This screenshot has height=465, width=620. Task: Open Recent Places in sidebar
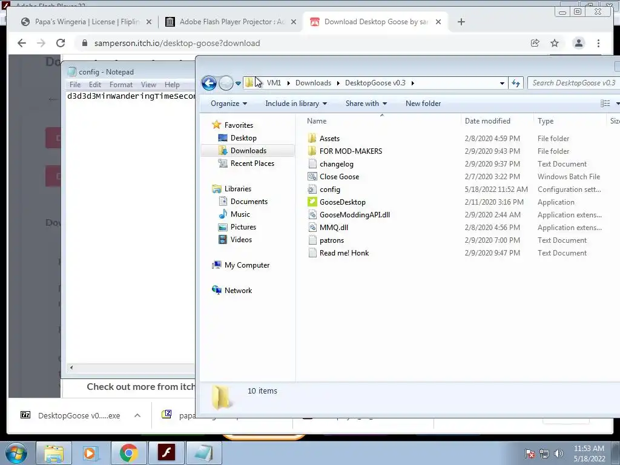pyautogui.click(x=252, y=163)
